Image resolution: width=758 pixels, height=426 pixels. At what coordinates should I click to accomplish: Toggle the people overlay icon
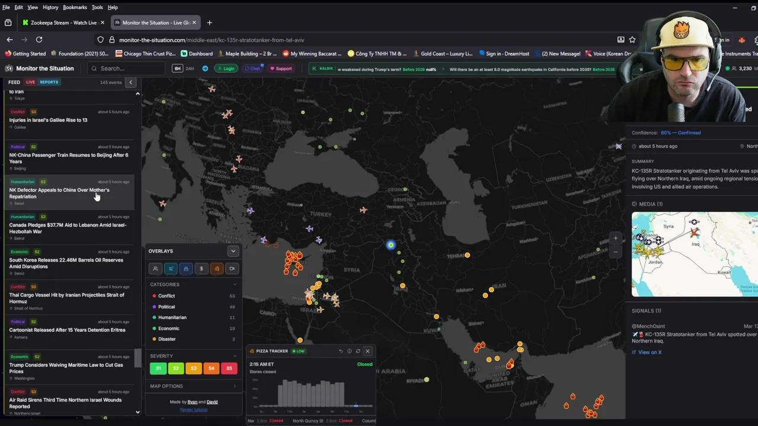(x=155, y=269)
